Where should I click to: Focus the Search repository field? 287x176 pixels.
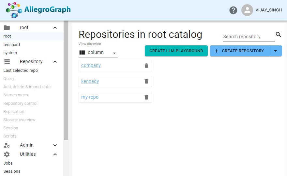[249, 37]
